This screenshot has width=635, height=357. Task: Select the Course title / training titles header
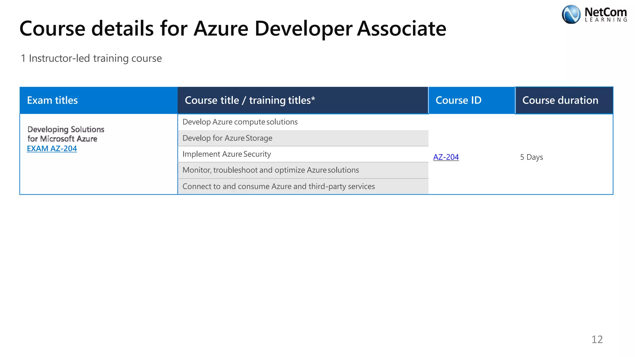[303, 100]
